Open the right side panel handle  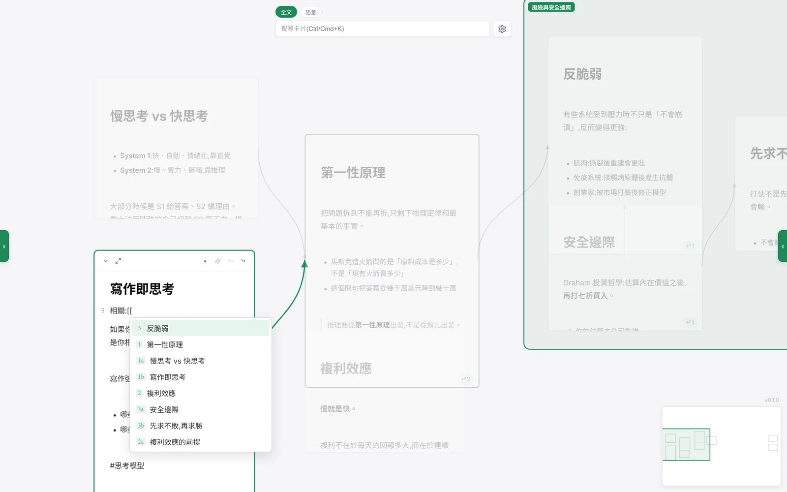tap(783, 246)
